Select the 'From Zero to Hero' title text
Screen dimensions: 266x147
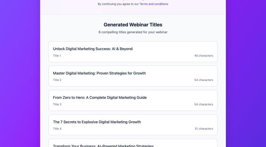pos(100,98)
